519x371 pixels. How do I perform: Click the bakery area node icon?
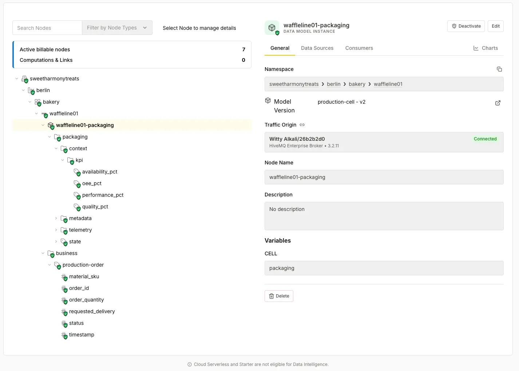(x=37, y=102)
